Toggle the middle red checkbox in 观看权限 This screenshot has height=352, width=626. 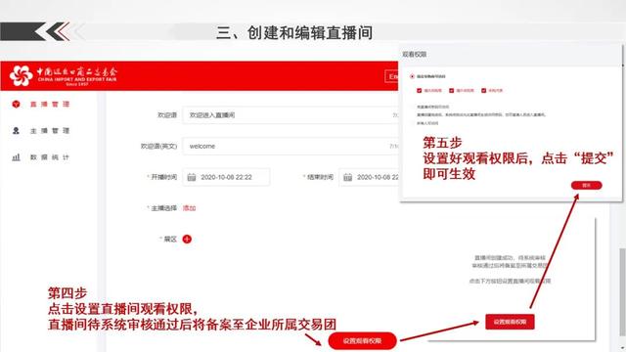point(451,91)
